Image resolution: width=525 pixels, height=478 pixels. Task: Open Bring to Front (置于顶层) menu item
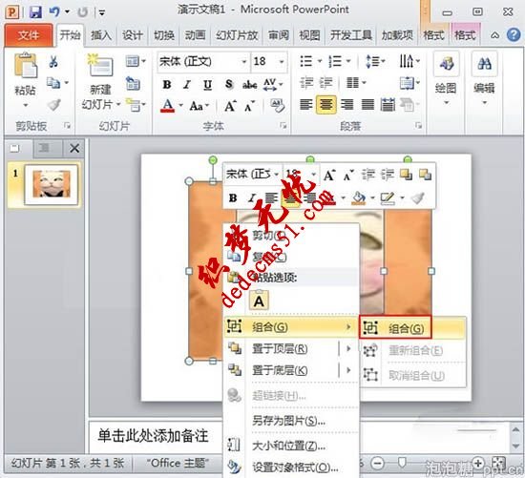click(x=291, y=349)
